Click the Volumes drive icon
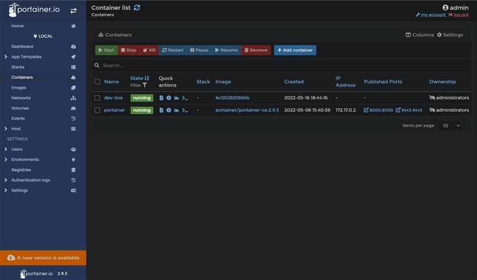This screenshot has width=477, height=280. [x=73, y=108]
